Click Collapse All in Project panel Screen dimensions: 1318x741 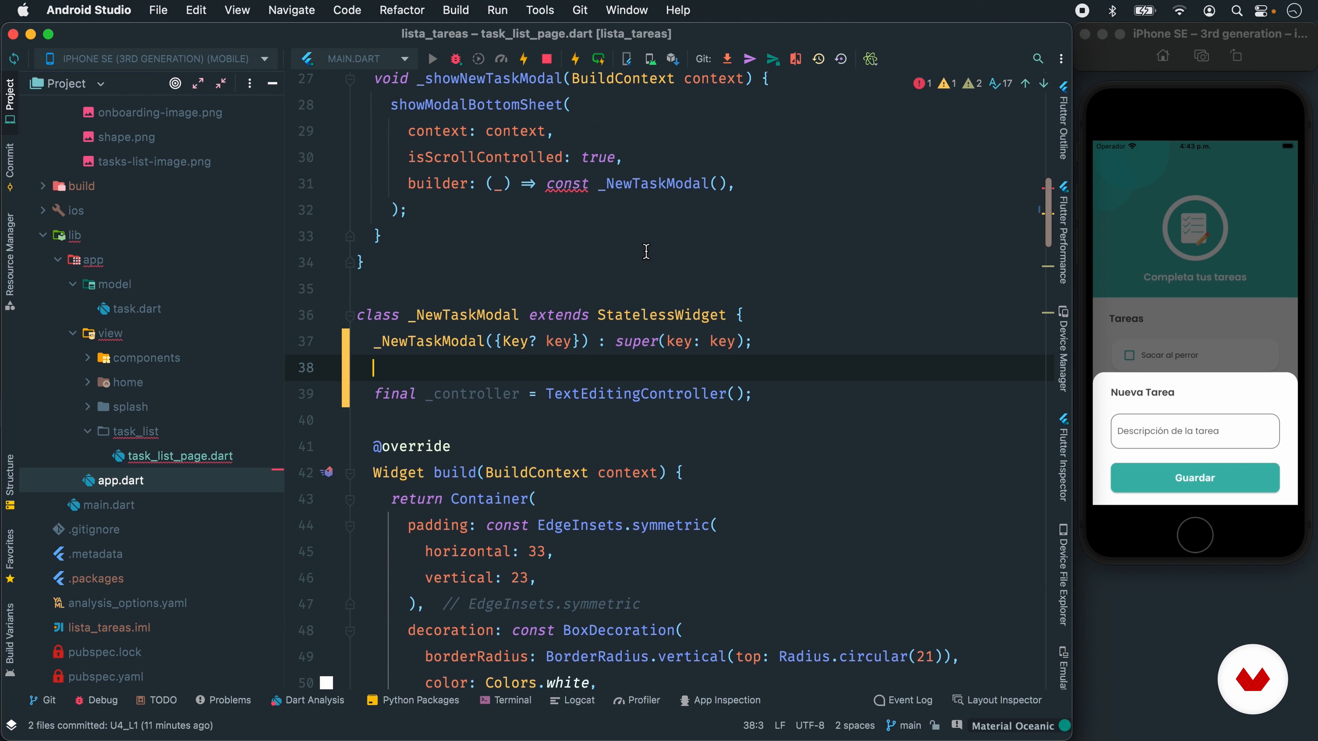pyautogui.click(x=221, y=83)
